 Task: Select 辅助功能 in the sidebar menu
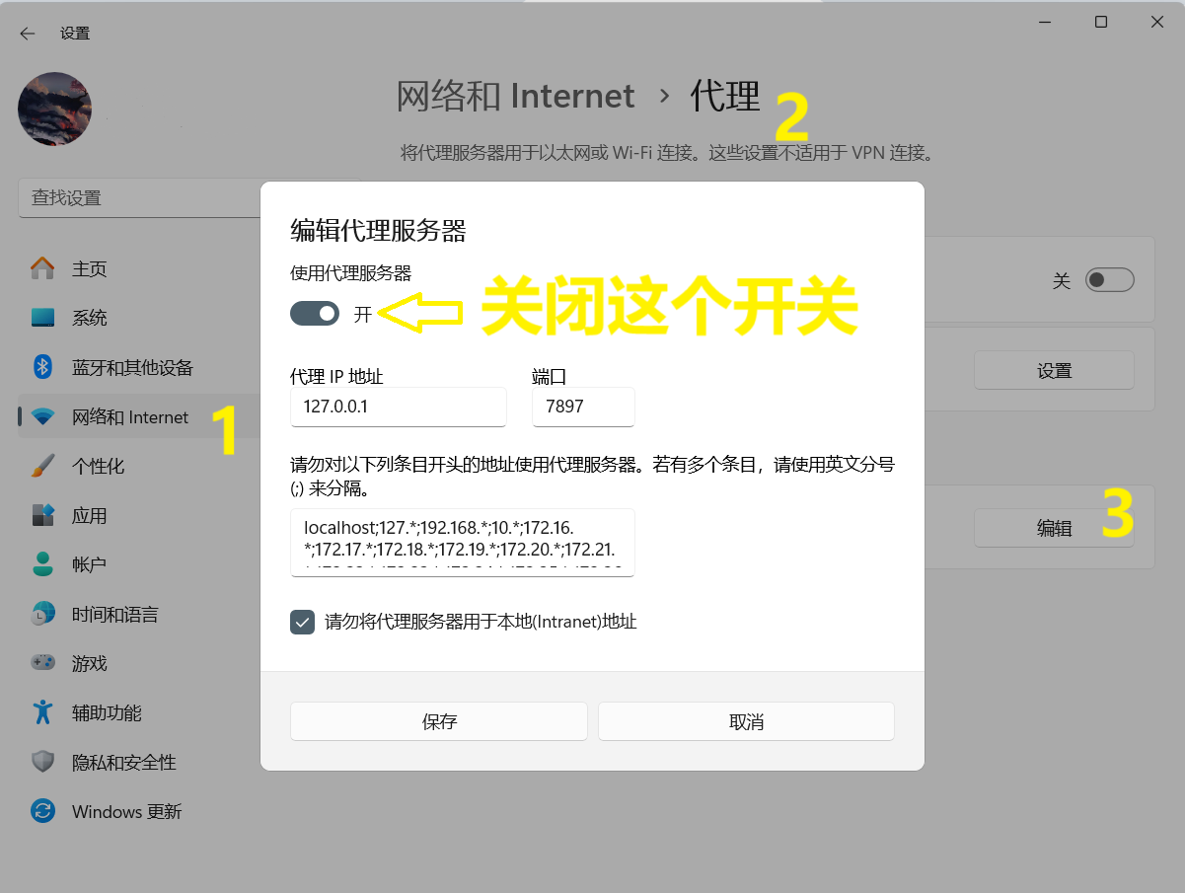point(107,712)
